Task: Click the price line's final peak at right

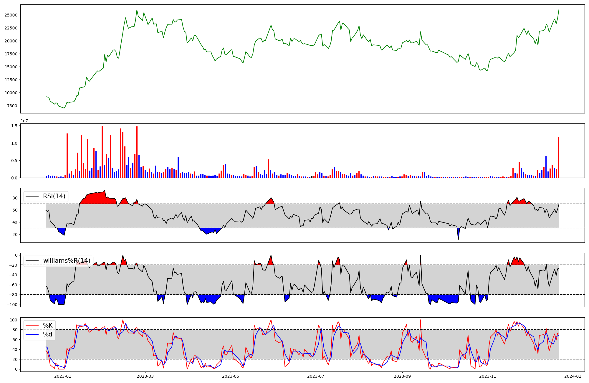Action: pos(559,9)
